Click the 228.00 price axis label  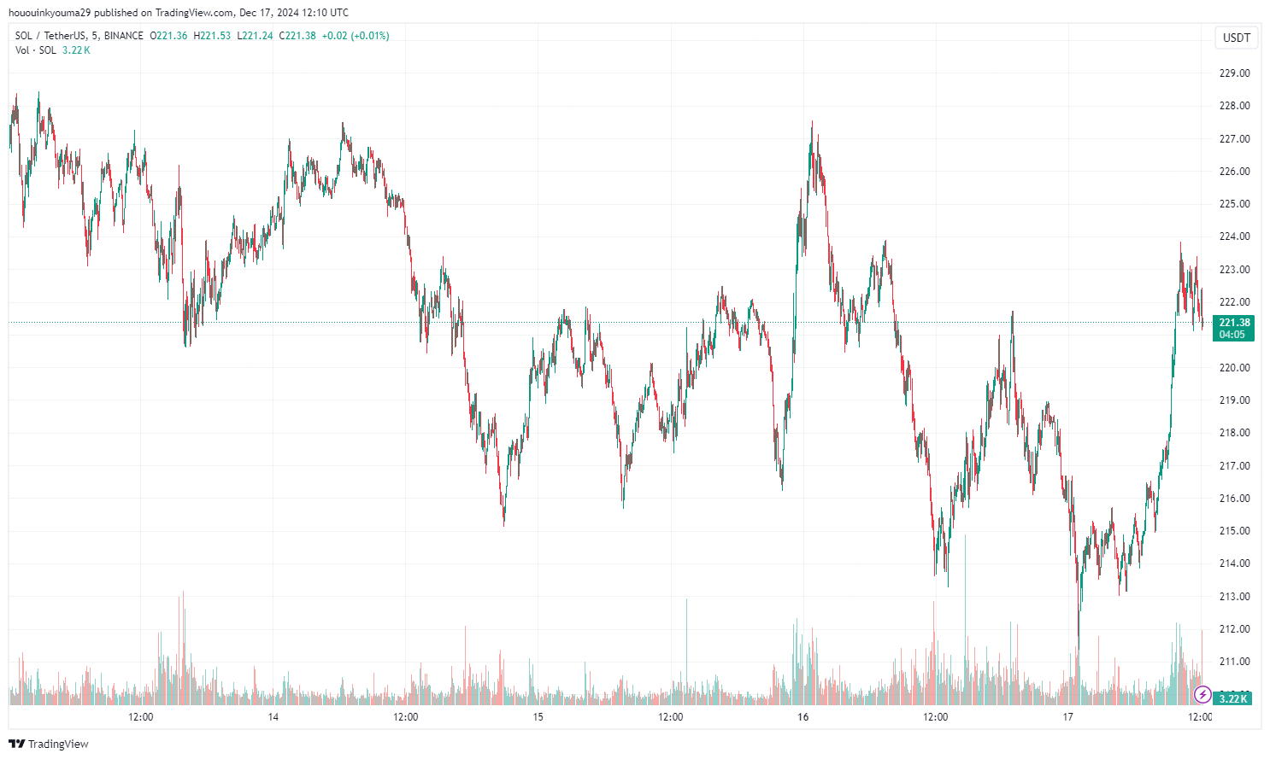pyautogui.click(x=1234, y=106)
